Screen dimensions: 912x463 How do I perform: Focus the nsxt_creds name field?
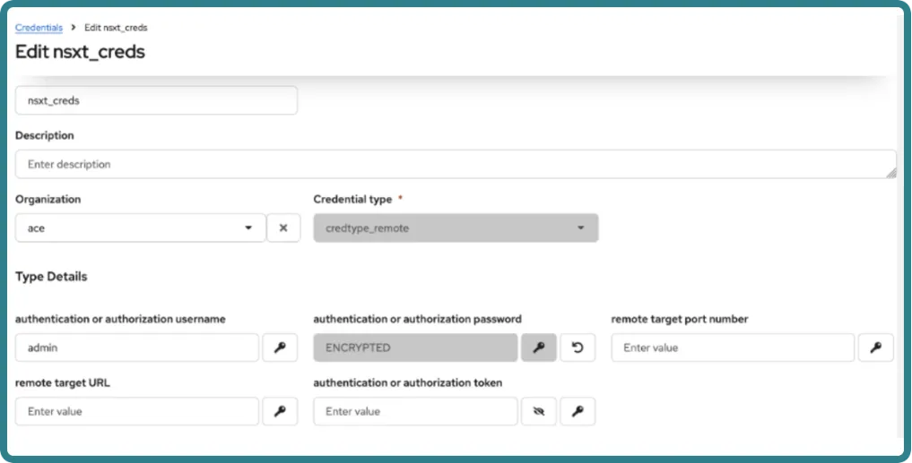[156, 100]
